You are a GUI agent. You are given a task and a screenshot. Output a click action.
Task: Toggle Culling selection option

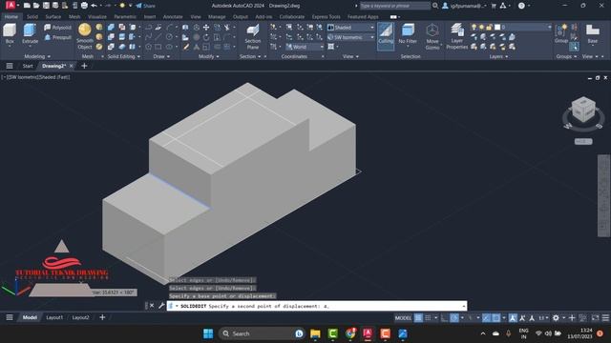[x=386, y=36]
